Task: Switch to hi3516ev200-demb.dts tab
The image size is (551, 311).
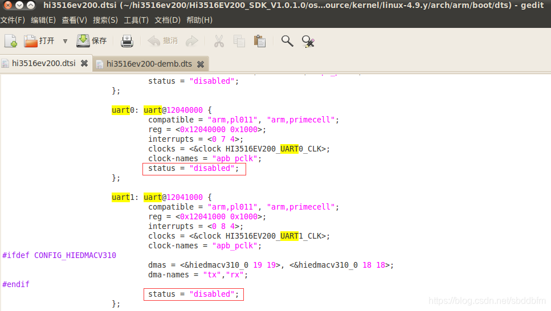Action: click(149, 64)
